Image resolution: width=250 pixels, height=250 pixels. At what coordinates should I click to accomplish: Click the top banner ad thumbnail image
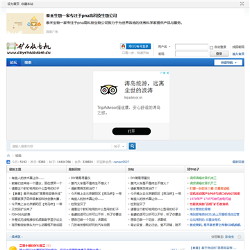tap(25, 24)
